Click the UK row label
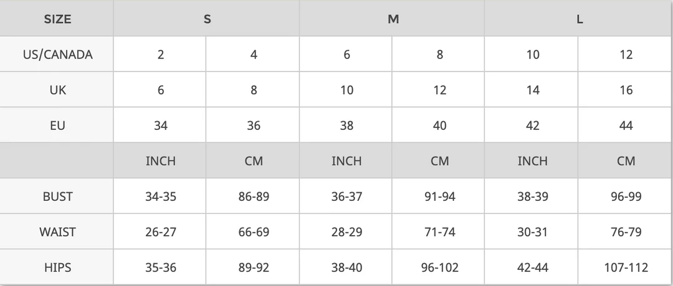The height and width of the screenshot is (286, 673). pyautogui.click(x=57, y=90)
